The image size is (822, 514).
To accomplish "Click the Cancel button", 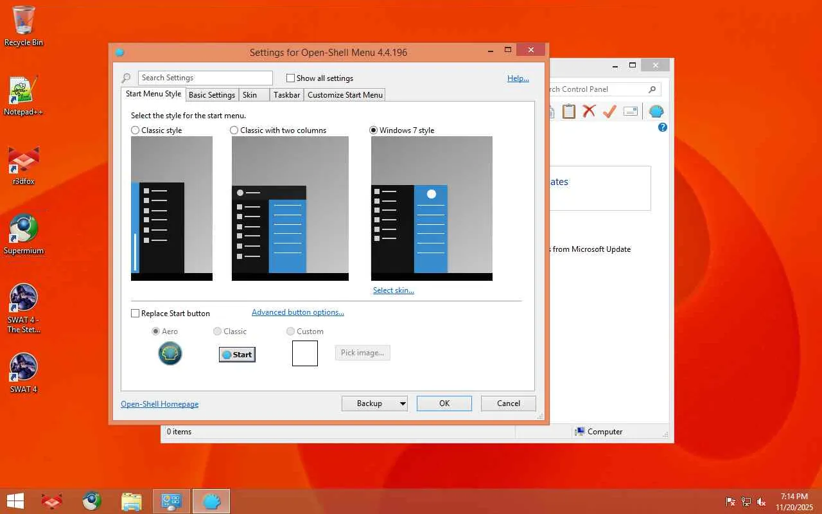I will pos(509,403).
